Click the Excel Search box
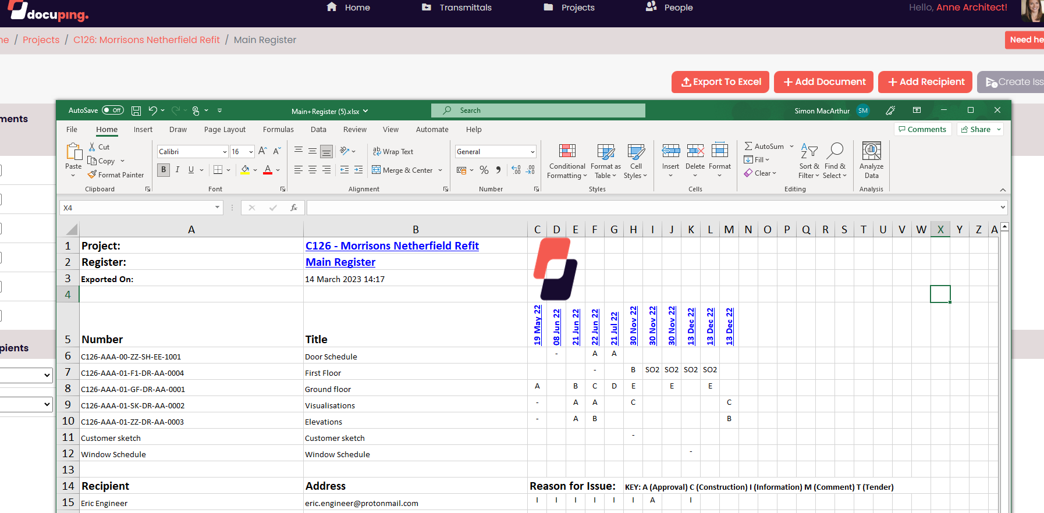Image resolution: width=1044 pixels, height=513 pixels. click(538, 111)
